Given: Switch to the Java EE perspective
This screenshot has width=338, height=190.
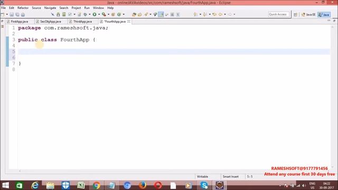Looking at the screenshot, I should (x=308, y=14).
